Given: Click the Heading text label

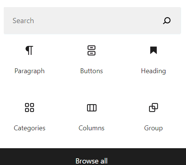Looking at the screenshot, I should click(x=154, y=71).
